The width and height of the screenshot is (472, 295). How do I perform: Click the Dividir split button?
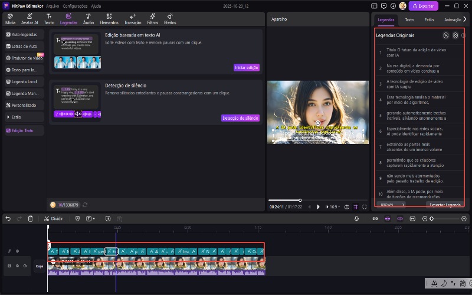(54, 218)
